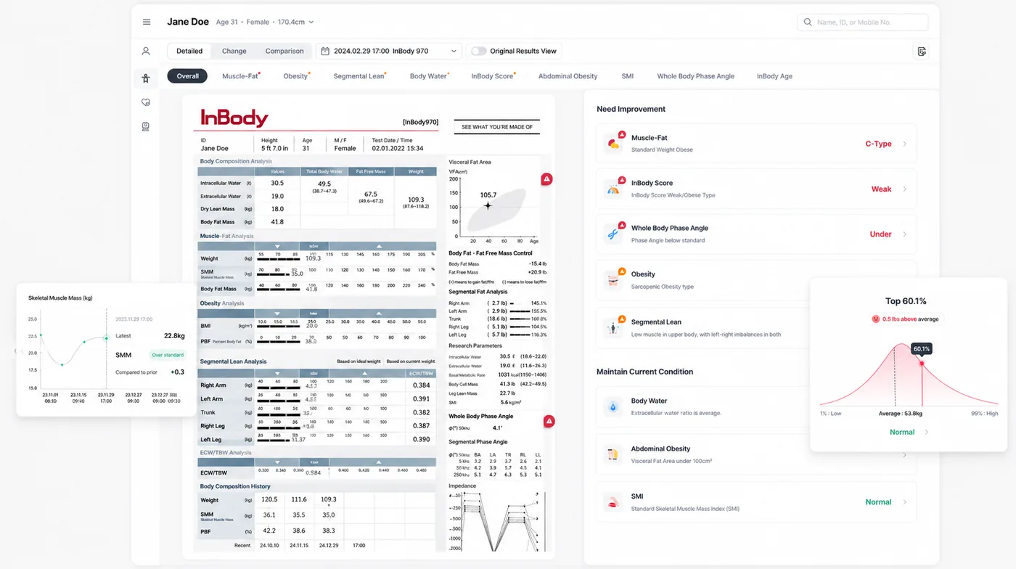The height and width of the screenshot is (569, 1016).
Task: Click the SMI muscle icon
Action: tap(613, 502)
